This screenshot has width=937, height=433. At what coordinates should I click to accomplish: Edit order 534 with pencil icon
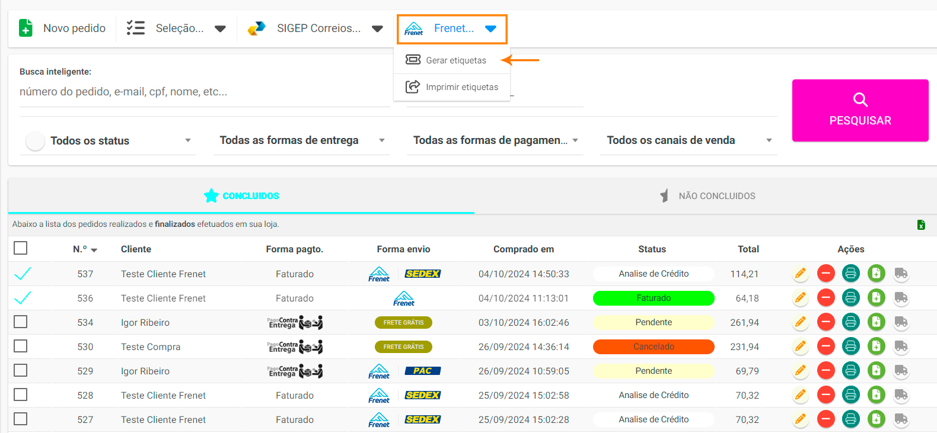click(x=801, y=322)
